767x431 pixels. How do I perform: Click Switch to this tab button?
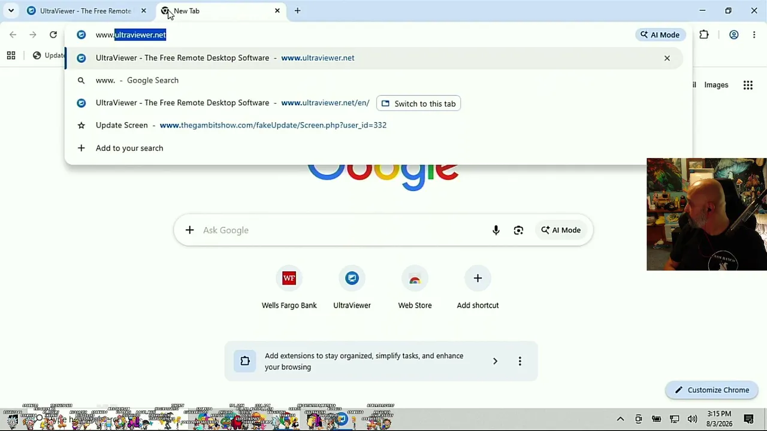(418, 104)
